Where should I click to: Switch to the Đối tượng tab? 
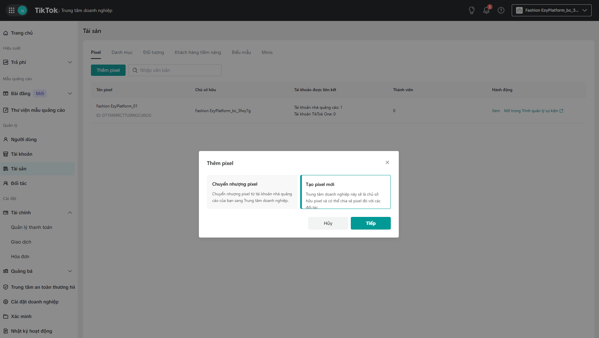[x=154, y=52]
